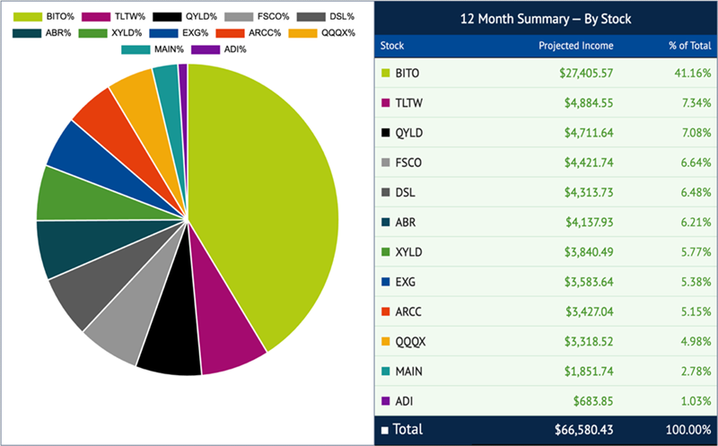This screenshot has width=718, height=446.
Task: Click the ADI color square in table
Action: pos(386,400)
